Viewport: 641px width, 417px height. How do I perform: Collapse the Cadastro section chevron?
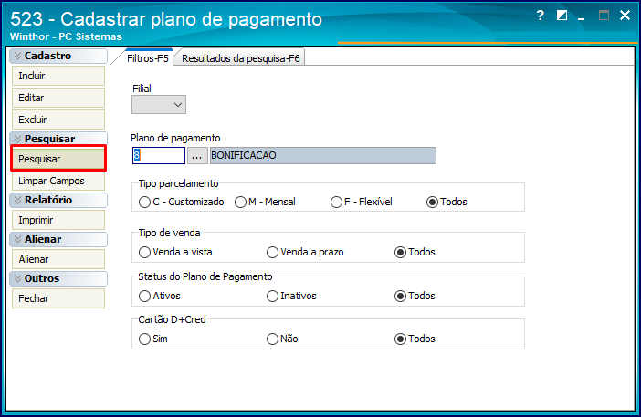17,56
